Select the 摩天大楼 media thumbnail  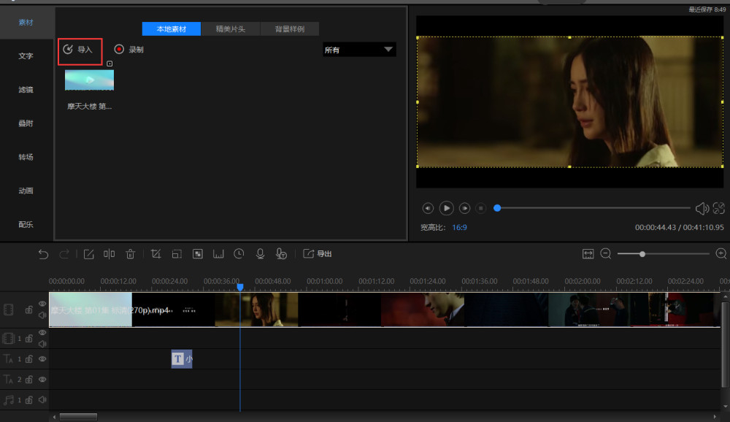coord(89,80)
